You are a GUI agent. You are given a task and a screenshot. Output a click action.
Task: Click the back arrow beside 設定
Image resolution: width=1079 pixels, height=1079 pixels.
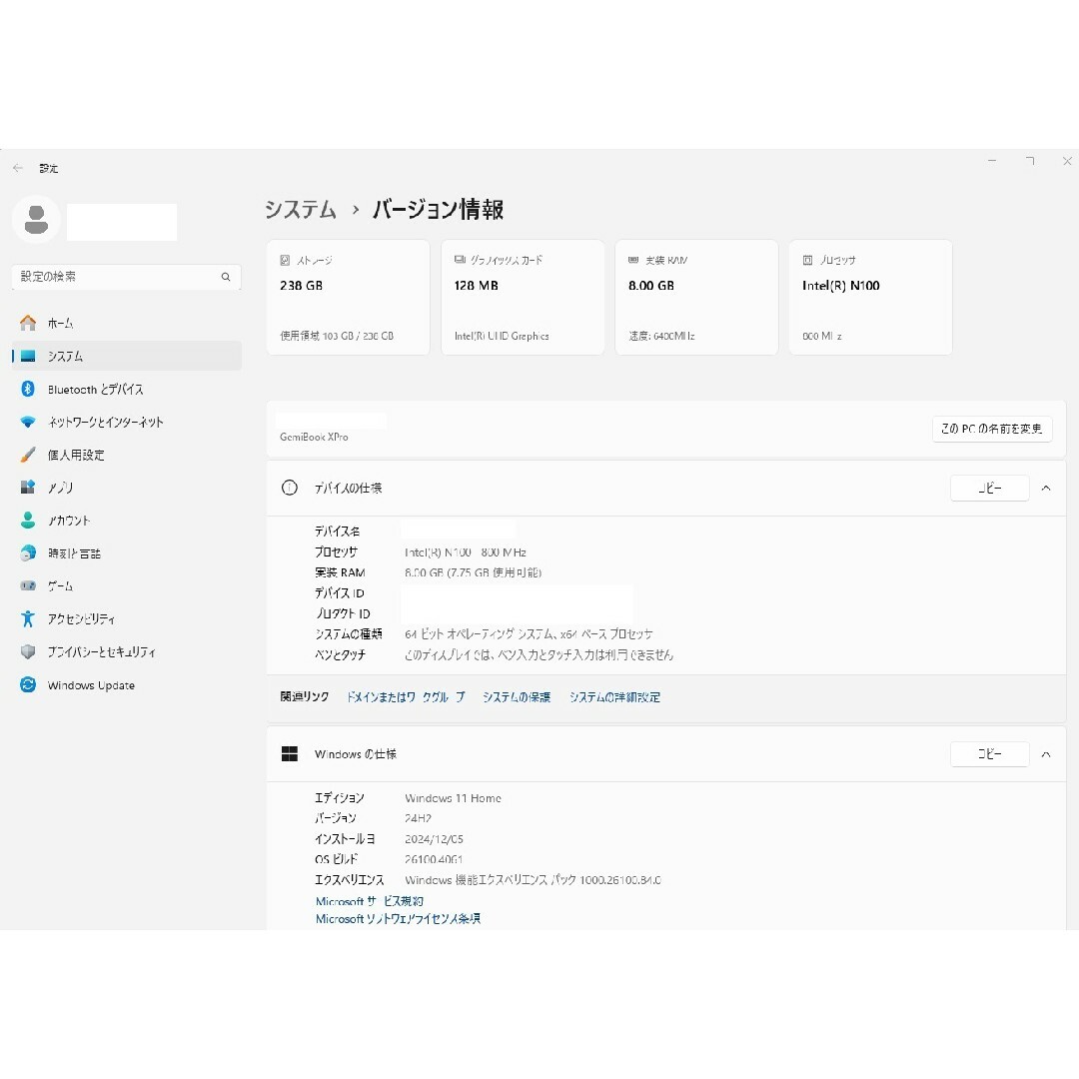click(18, 168)
